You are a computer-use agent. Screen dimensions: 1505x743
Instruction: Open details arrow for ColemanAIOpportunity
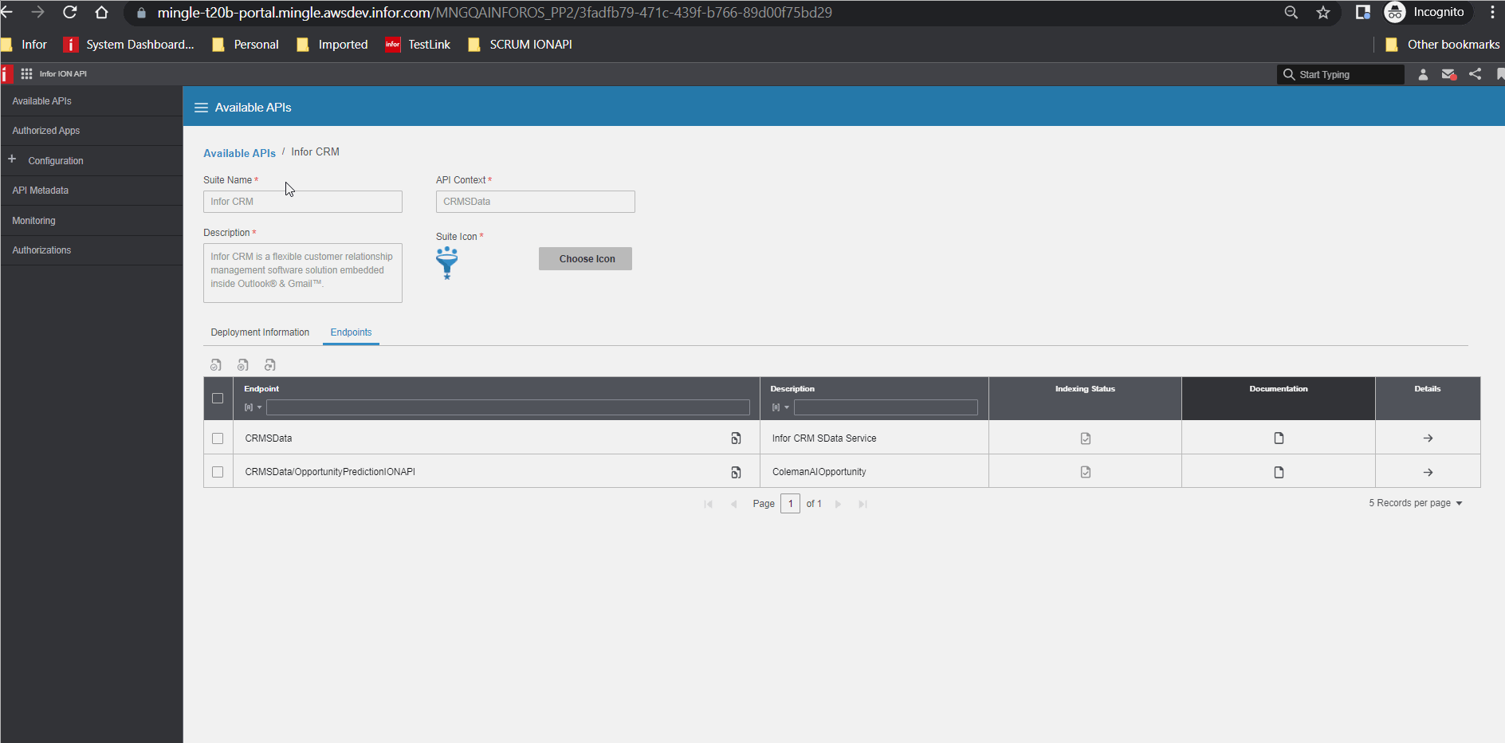click(1428, 472)
